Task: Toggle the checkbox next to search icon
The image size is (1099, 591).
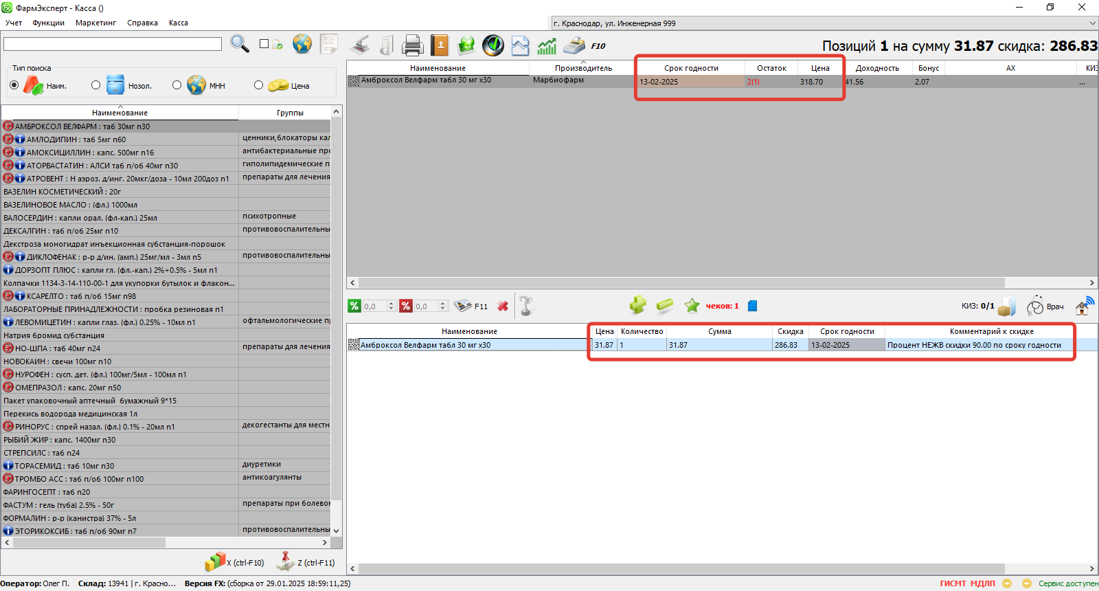Action: (264, 44)
